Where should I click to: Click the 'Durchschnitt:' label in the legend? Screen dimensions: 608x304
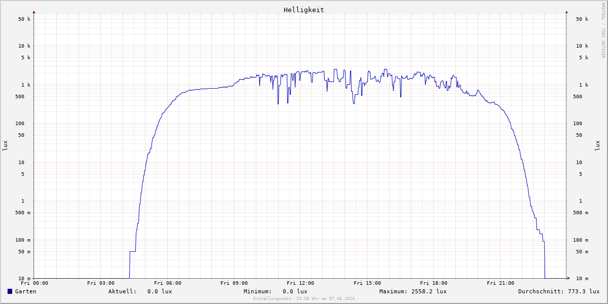point(541,291)
